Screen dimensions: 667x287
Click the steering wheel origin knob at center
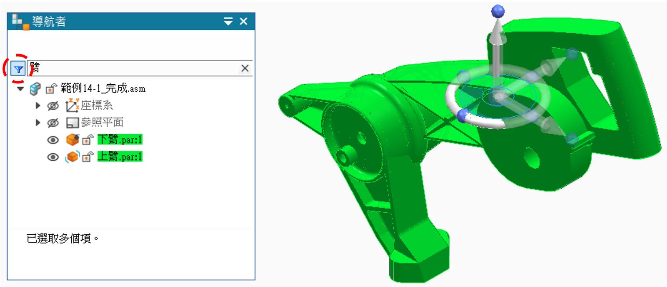point(498,96)
